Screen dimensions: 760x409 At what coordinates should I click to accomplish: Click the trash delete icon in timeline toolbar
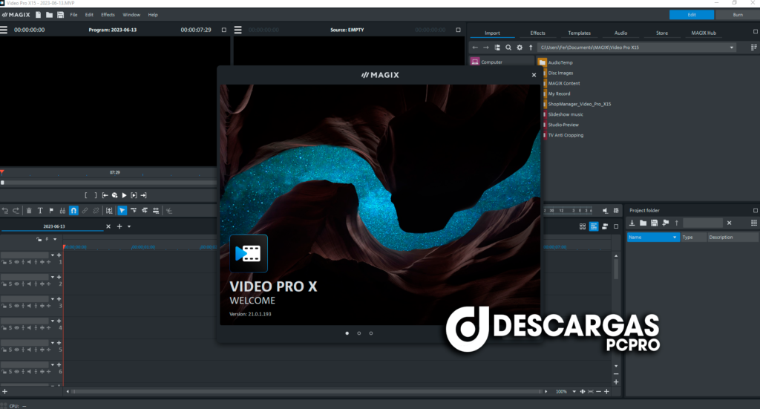[29, 210]
